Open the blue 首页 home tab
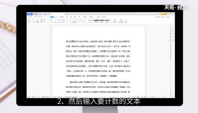198x113 pixels. 30,14
